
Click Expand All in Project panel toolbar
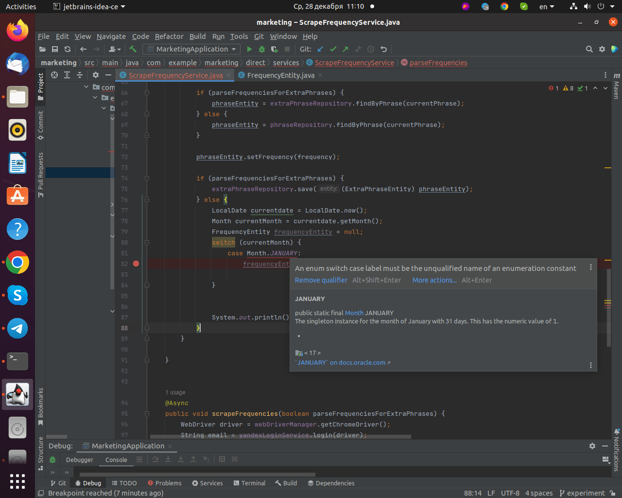[67, 75]
